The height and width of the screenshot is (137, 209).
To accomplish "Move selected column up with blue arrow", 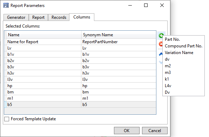I will click(x=161, y=54).
